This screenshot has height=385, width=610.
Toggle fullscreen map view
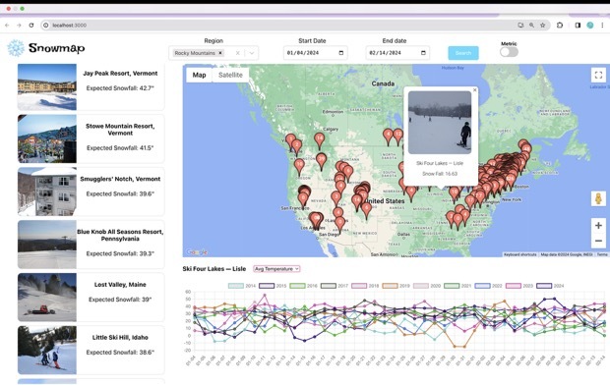click(598, 75)
